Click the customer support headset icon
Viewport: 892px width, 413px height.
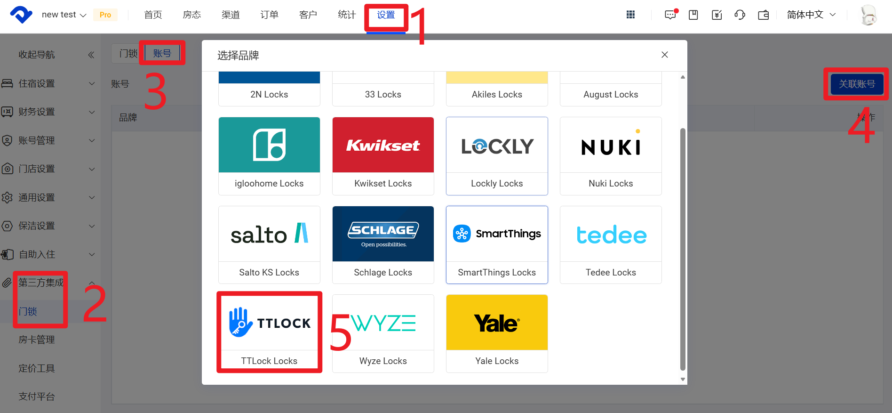(x=740, y=15)
